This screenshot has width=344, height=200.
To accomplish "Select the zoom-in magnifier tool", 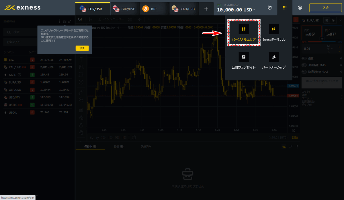I will tap(81, 99).
